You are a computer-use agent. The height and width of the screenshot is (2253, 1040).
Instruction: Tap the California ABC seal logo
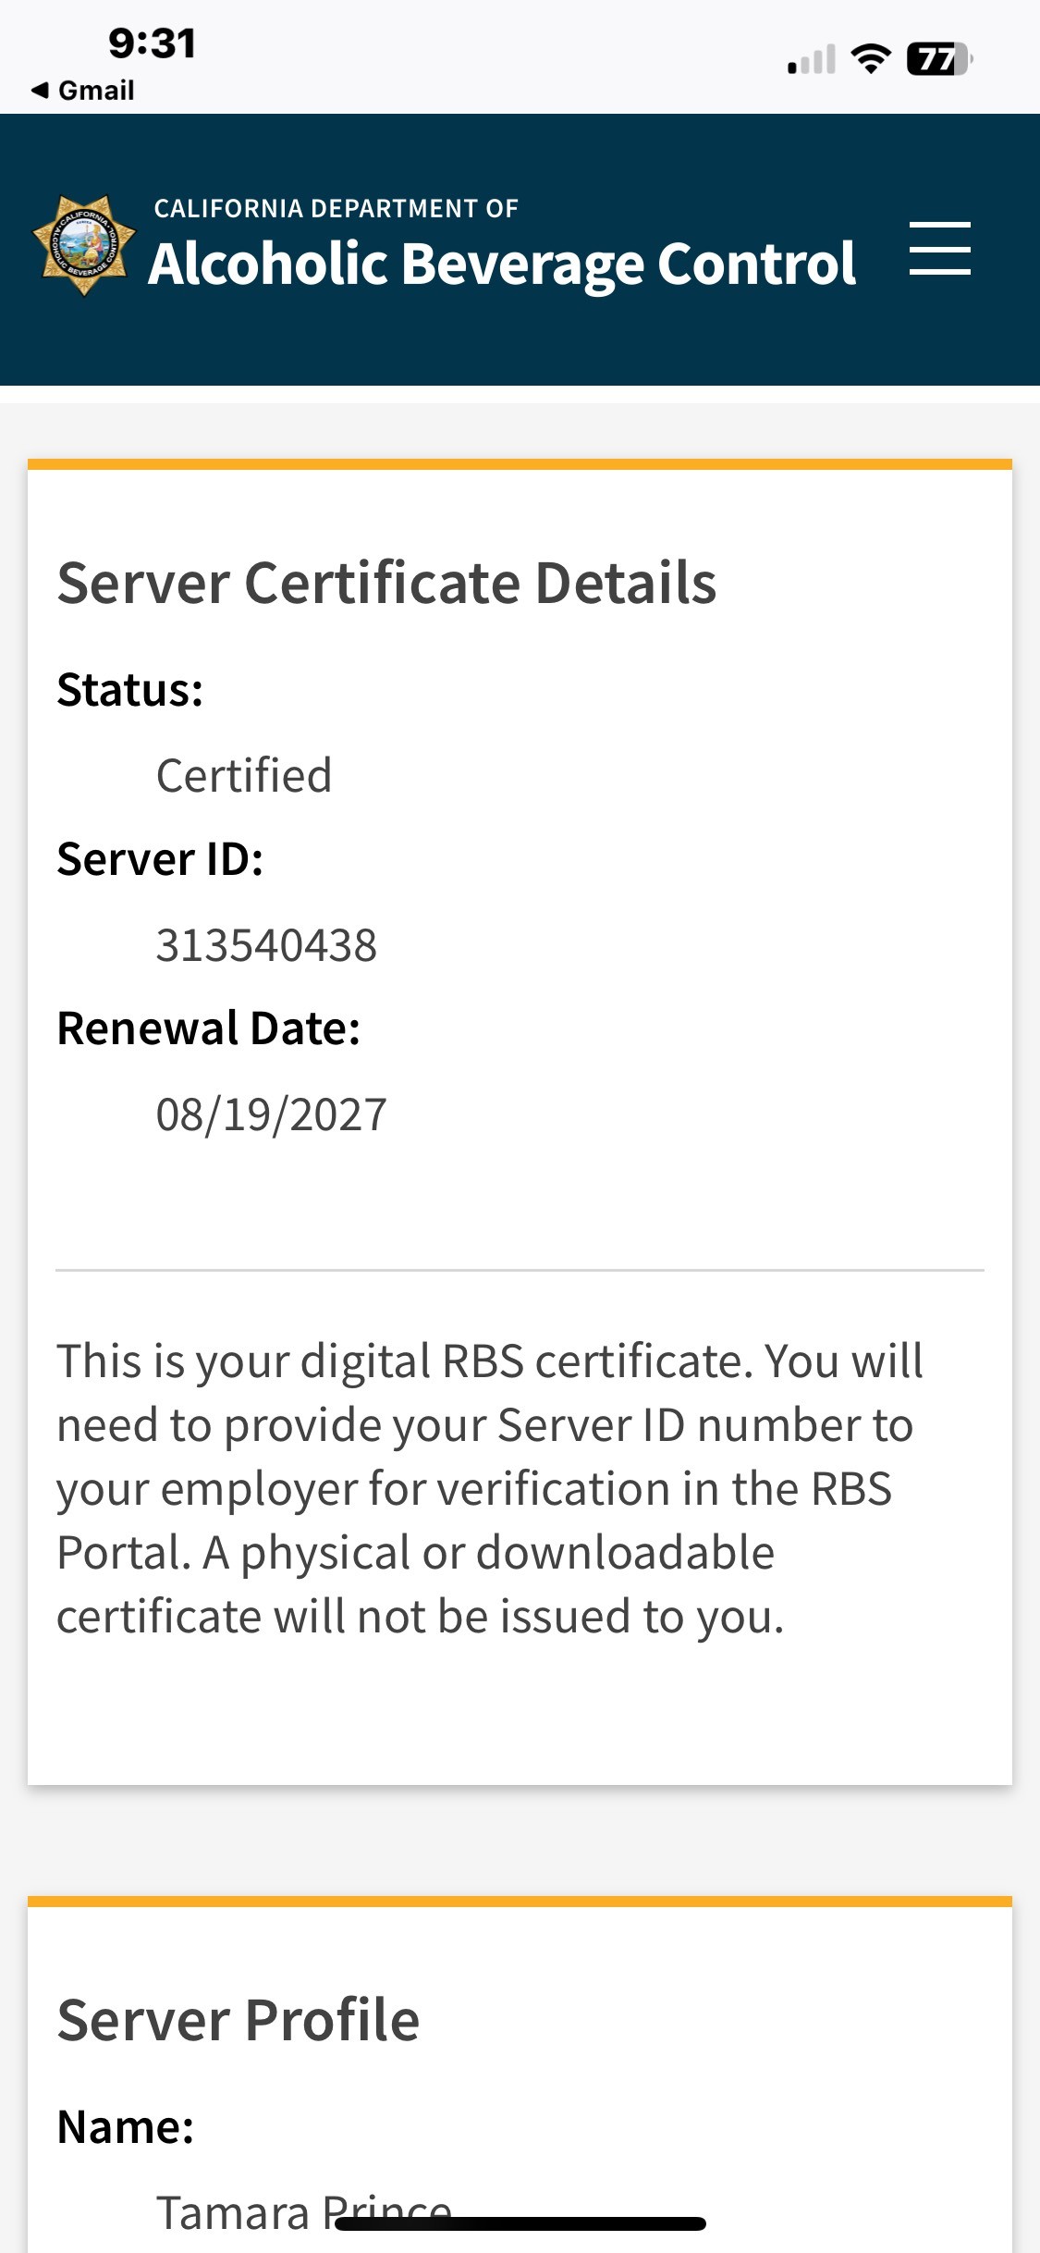tap(84, 245)
